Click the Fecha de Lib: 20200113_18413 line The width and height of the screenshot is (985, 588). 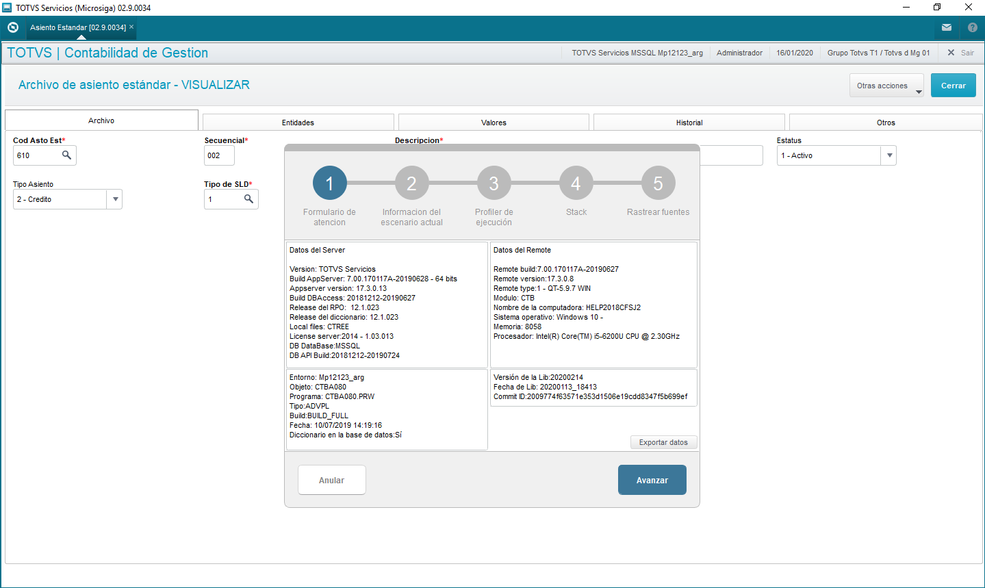(545, 387)
